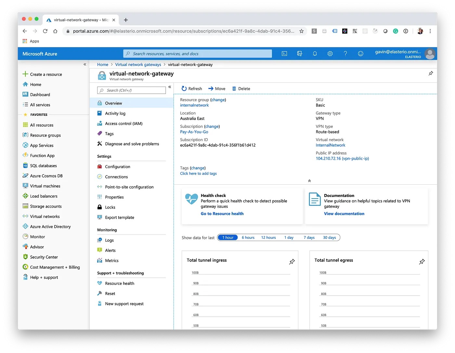Show data for last 1 day
This screenshot has height=353, width=455.
[289, 237]
